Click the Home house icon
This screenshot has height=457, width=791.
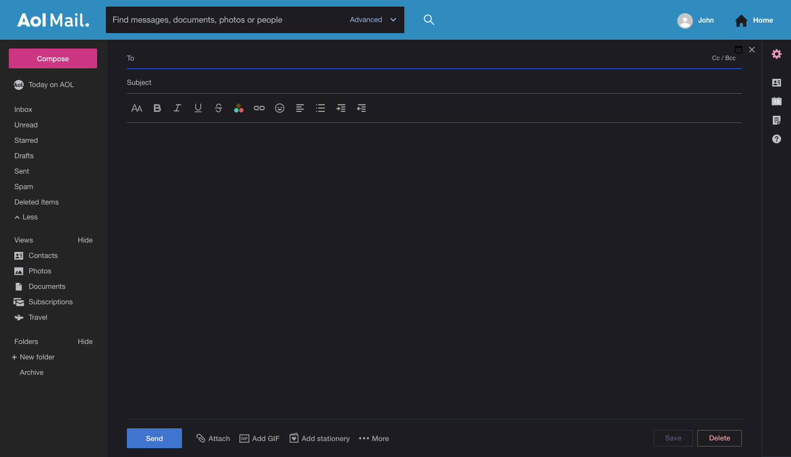[x=741, y=20]
